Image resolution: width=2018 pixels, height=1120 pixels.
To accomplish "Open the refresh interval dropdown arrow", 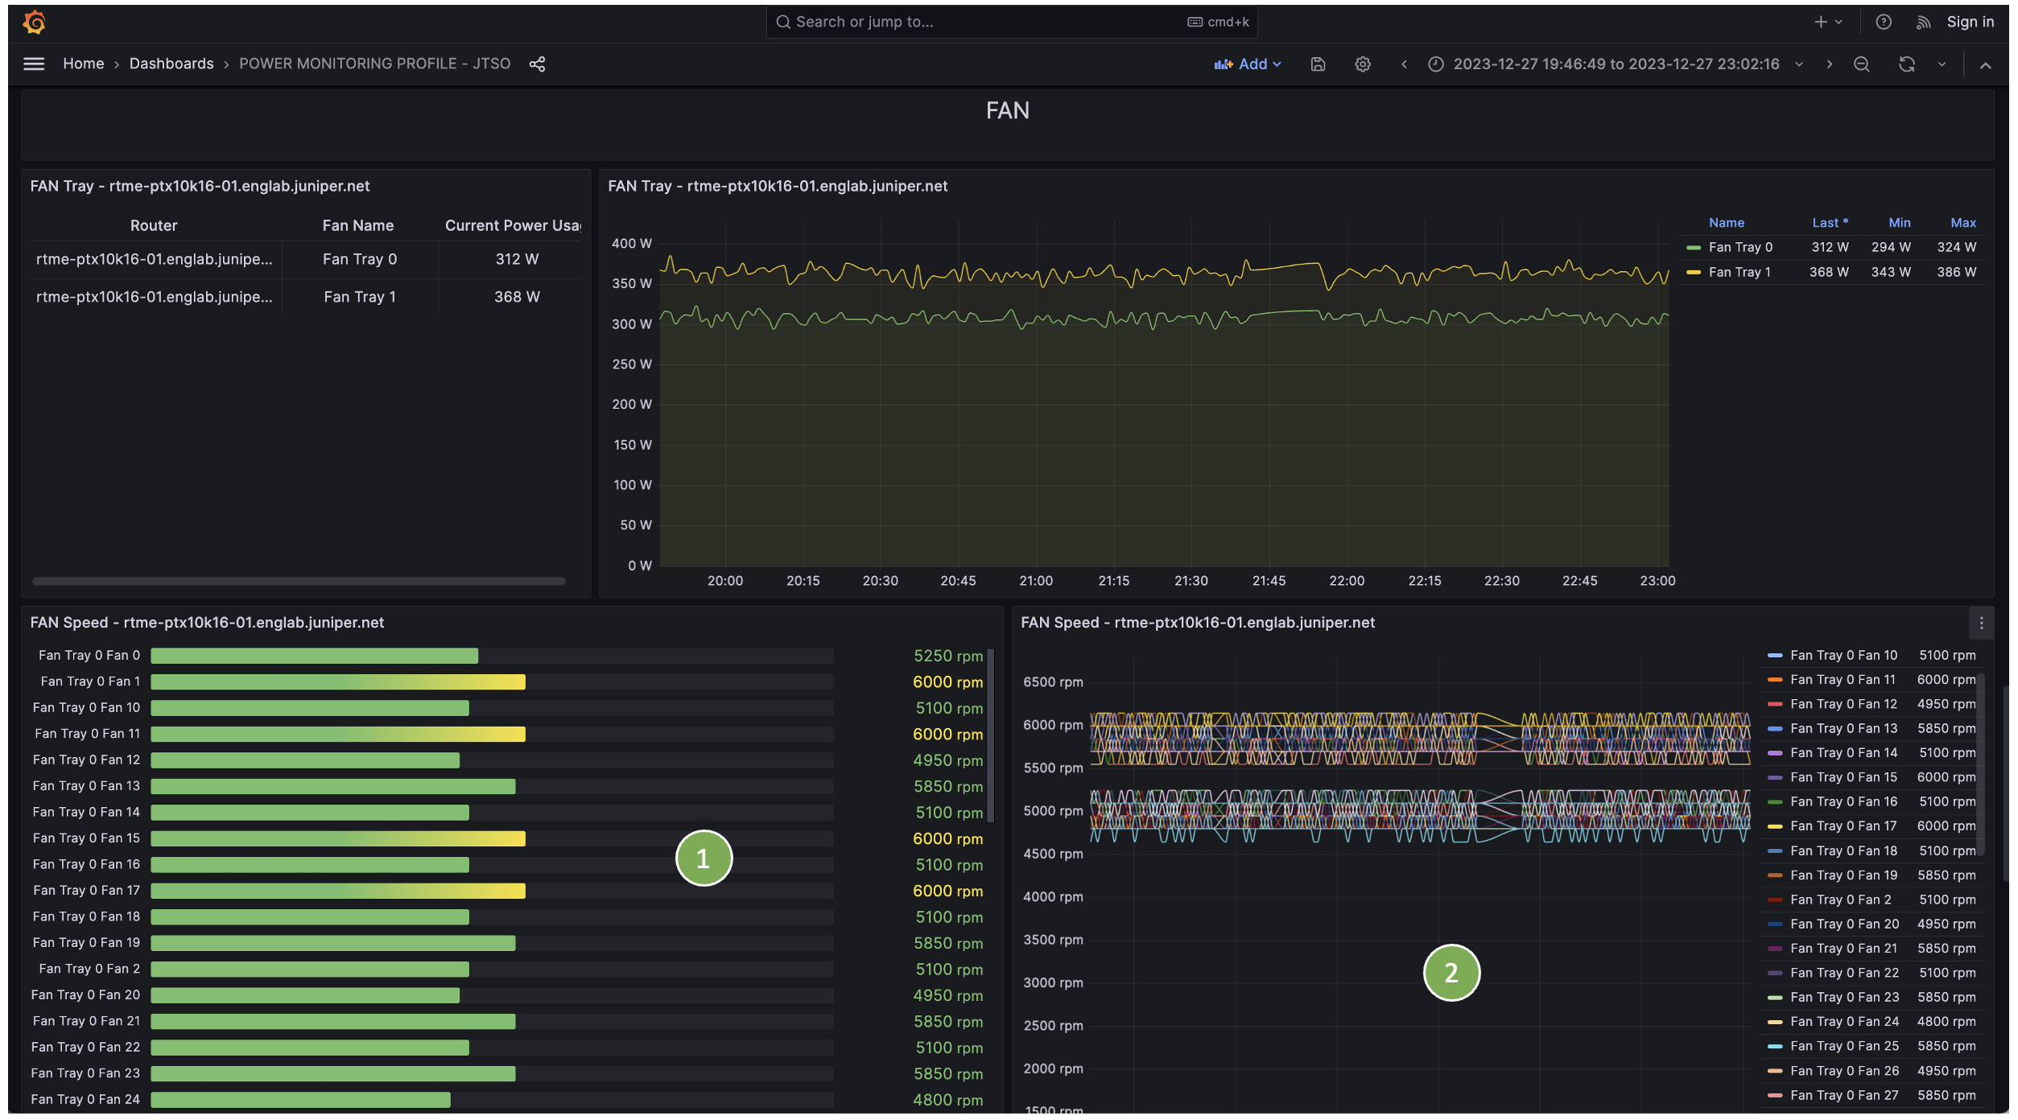I will point(1942,64).
